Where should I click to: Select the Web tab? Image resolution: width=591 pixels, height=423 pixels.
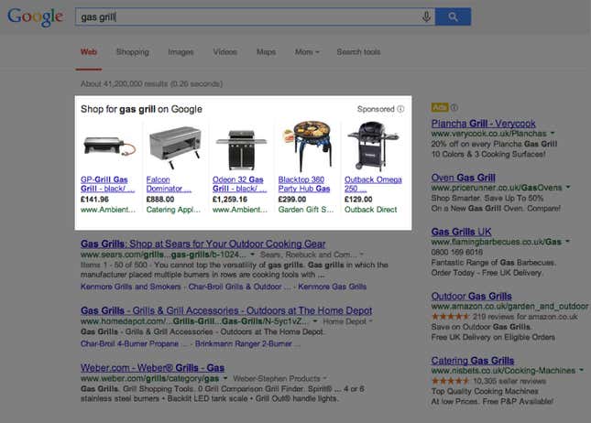[89, 52]
